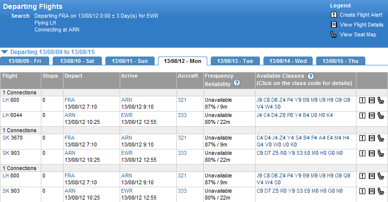Open seat map for LH 6044
Image resolution: width=388 pixels, height=202 pixels.
coord(381,115)
